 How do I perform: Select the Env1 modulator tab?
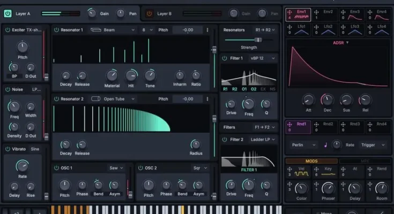tap(298, 14)
